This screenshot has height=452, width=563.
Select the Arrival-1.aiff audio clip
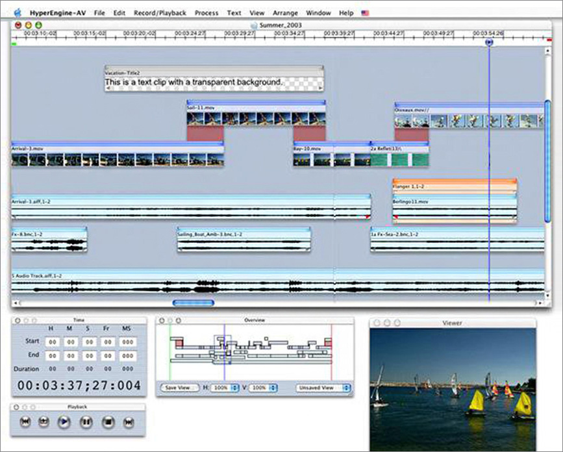191,207
